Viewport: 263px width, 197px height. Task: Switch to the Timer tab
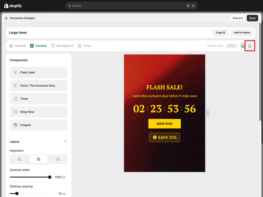(84, 46)
